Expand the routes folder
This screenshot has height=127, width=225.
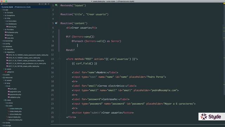click(2, 123)
